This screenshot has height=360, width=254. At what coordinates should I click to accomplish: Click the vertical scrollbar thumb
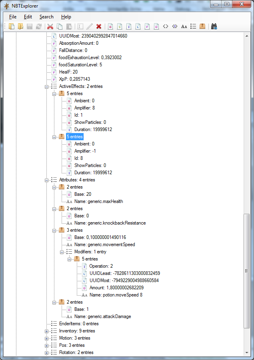tap(247, 271)
